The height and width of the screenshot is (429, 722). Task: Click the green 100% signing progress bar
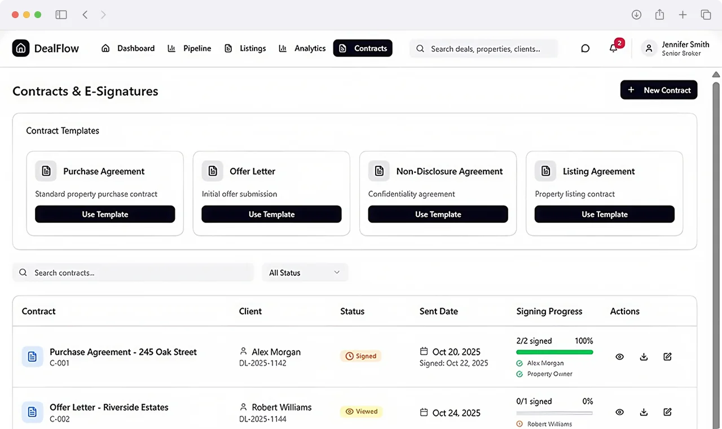pos(554,352)
